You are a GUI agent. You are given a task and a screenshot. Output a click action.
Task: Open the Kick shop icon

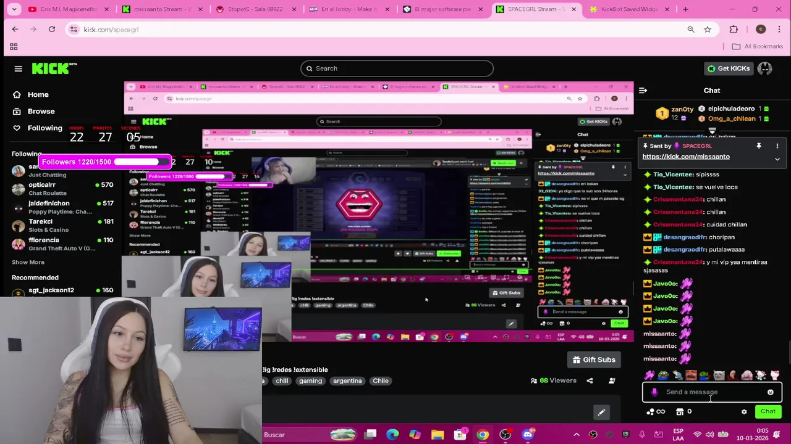[x=680, y=412]
